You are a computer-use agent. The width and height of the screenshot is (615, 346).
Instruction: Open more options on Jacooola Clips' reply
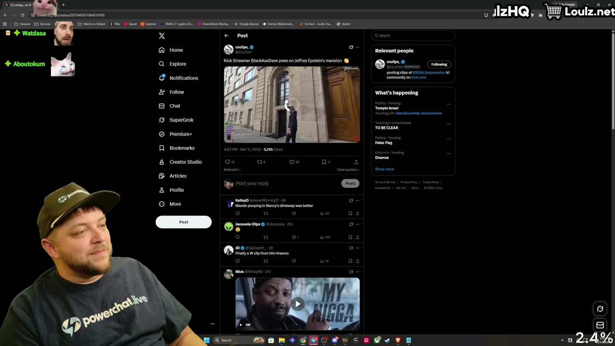pyautogui.click(x=357, y=224)
